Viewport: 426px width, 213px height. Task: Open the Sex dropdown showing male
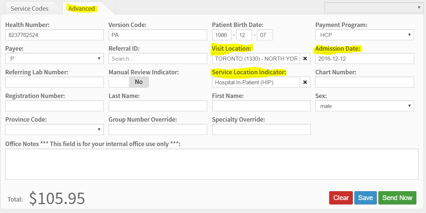pos(364,106)
